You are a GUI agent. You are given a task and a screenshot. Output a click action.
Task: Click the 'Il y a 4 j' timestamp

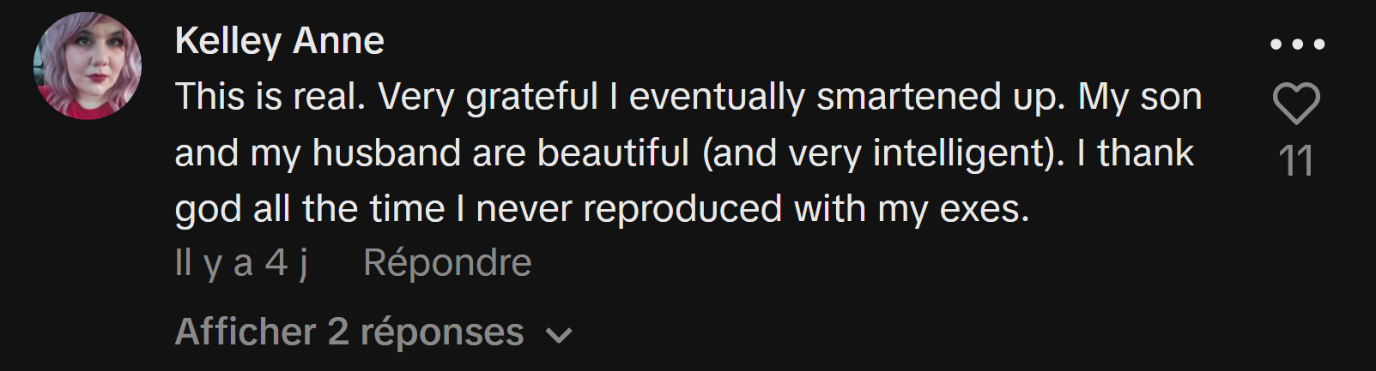241,263
